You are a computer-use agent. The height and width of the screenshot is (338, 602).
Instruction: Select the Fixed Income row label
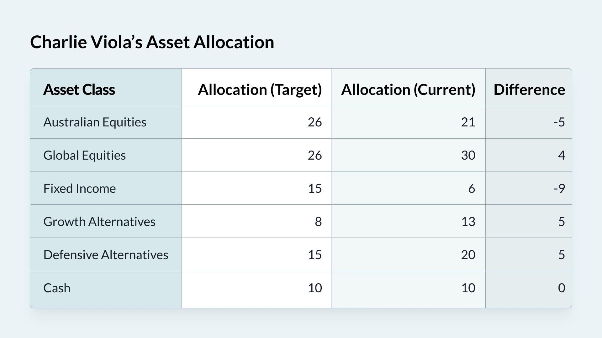click(x=79, y=188)
